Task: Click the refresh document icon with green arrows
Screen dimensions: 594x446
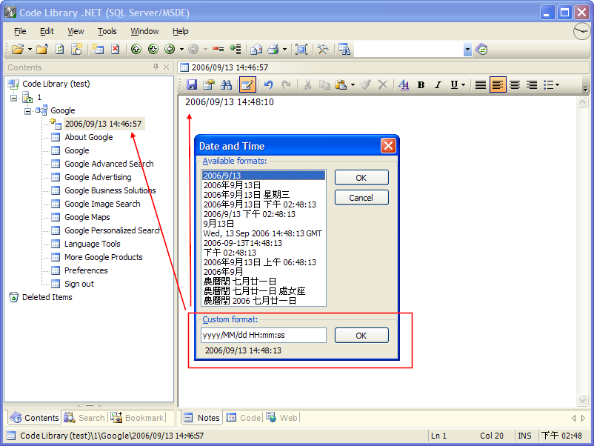Action: (59, 49)
